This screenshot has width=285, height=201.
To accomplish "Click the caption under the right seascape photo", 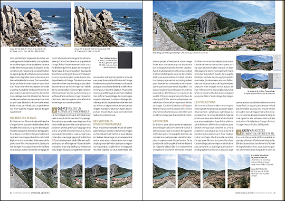I will pos(92,50).
